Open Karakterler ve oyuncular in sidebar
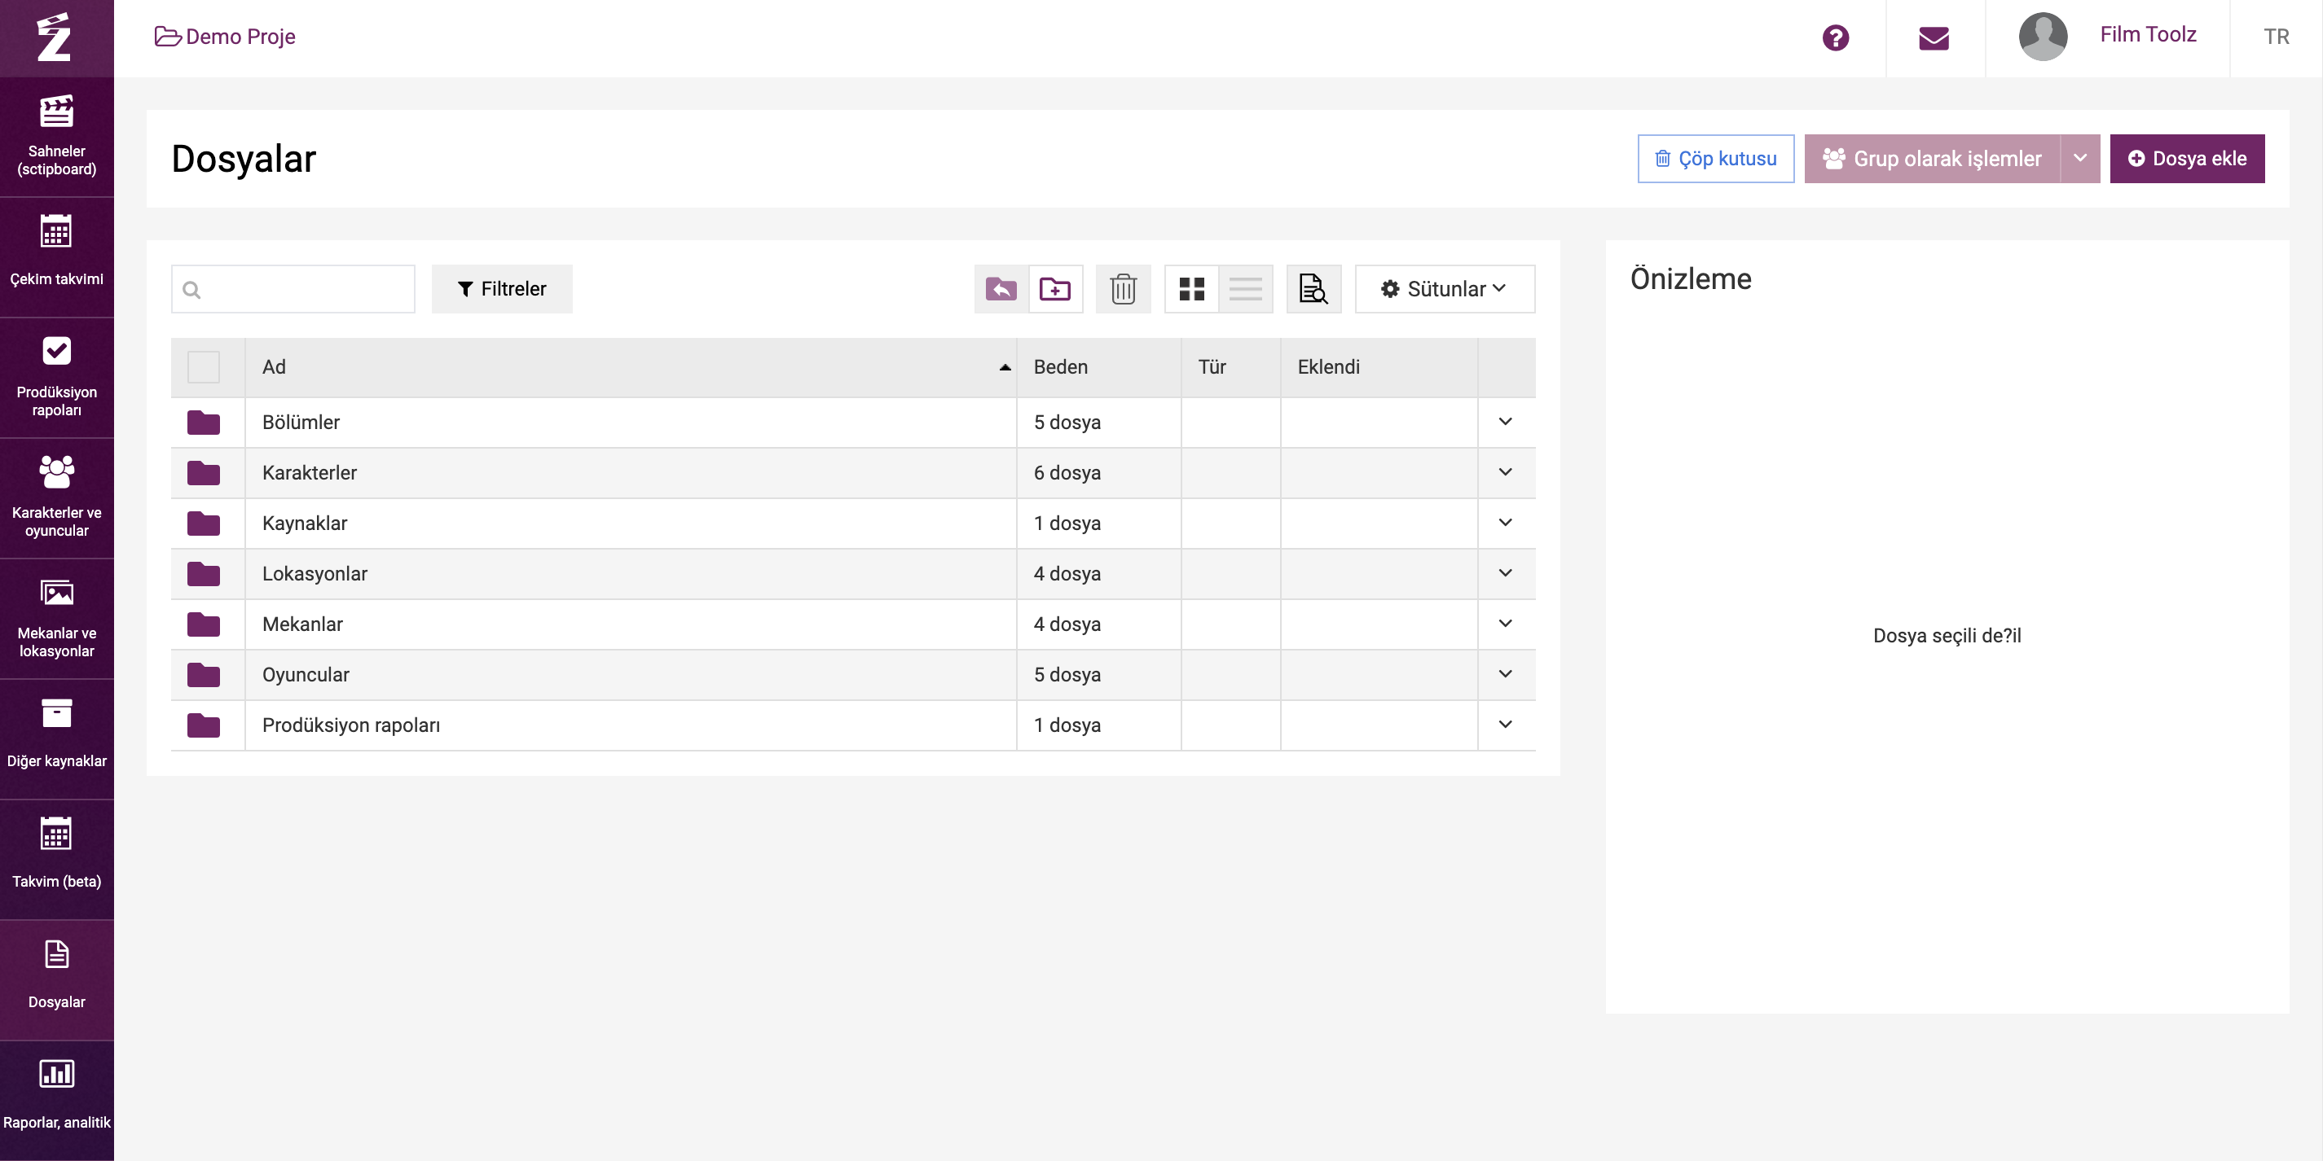Screen dimensions: 2323x1161 coord(57,497)
